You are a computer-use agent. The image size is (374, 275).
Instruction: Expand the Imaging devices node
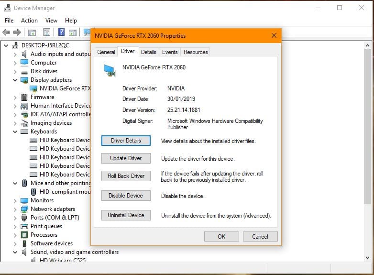(15, 123)
